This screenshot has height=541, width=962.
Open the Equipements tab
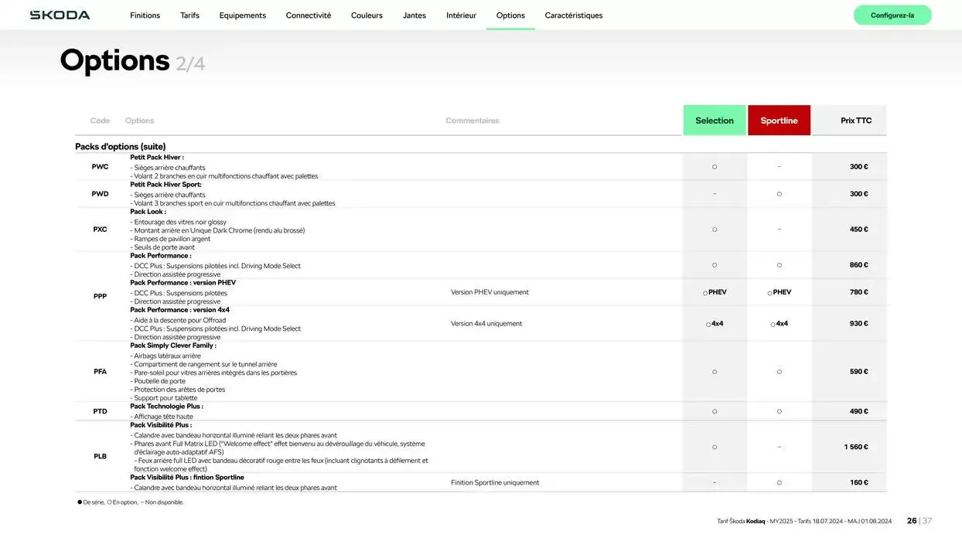pyautogui.click(x=242, y=15)
